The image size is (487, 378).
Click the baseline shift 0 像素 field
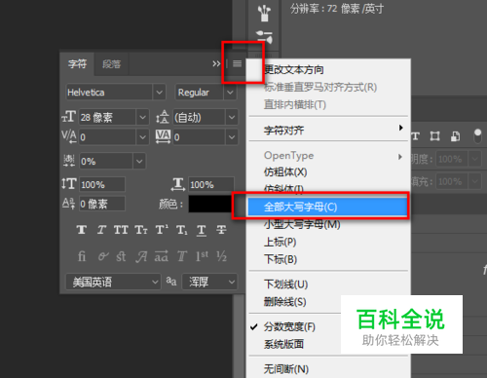pyautogui.click(x=102, y=204)
